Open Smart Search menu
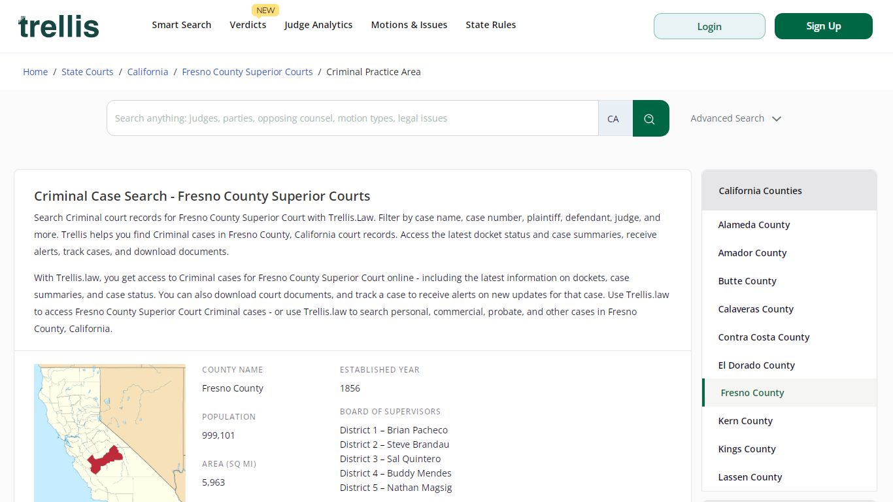Viewport: 893px width, 502px height. [x=182, y=25]
